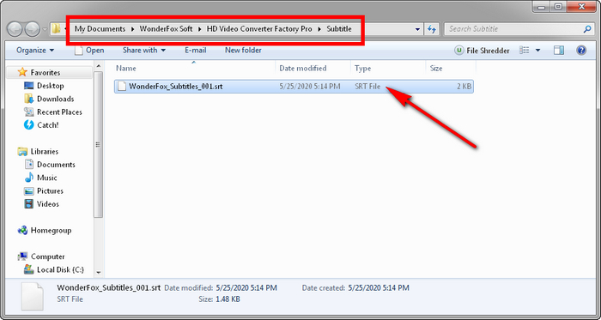This screenshot has width=601, height=320.
Task: Click the Subtitle breadcrumb segment
Action: point(339,28)
